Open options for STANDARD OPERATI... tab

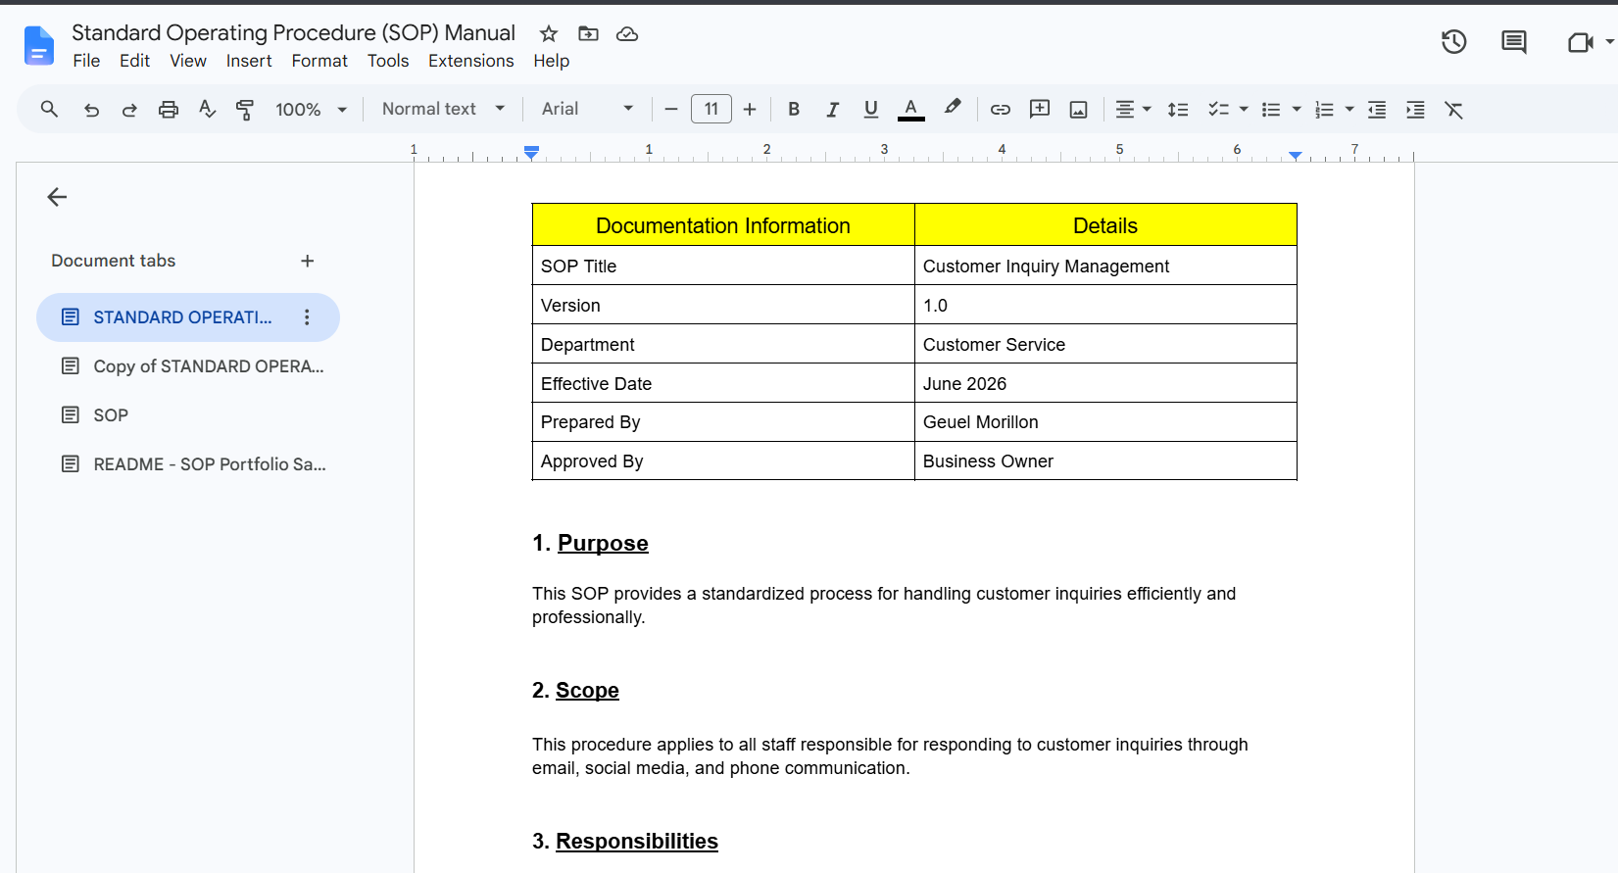(307, 317)
